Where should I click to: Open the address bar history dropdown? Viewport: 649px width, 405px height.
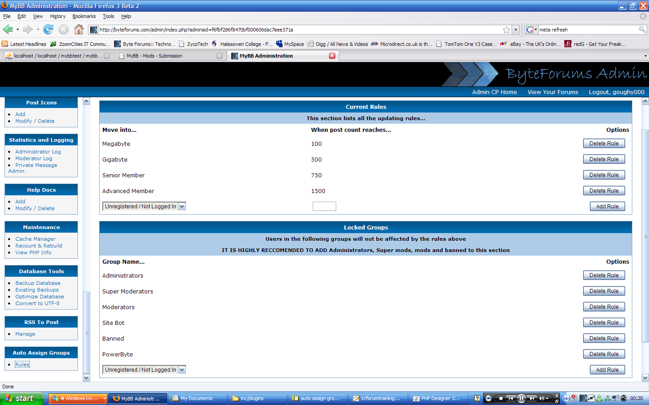coord(516,30)
